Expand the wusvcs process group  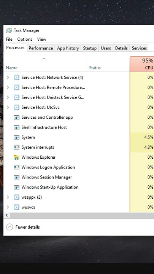click(8, 207)
